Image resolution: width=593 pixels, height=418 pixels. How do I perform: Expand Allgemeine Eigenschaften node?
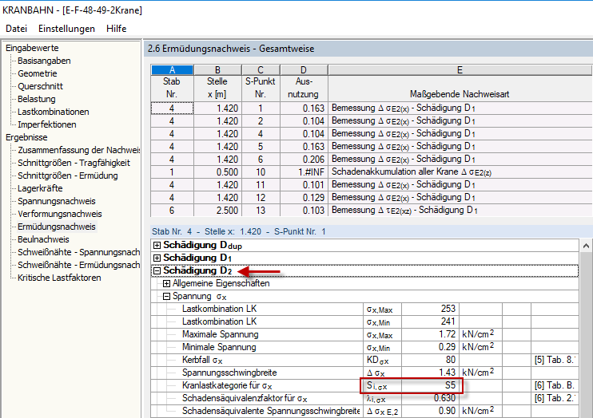point(166,283)
